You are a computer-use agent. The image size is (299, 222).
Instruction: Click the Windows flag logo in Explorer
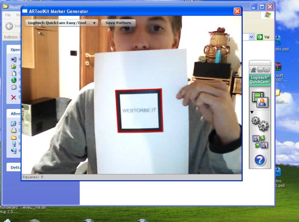[268, 15]
